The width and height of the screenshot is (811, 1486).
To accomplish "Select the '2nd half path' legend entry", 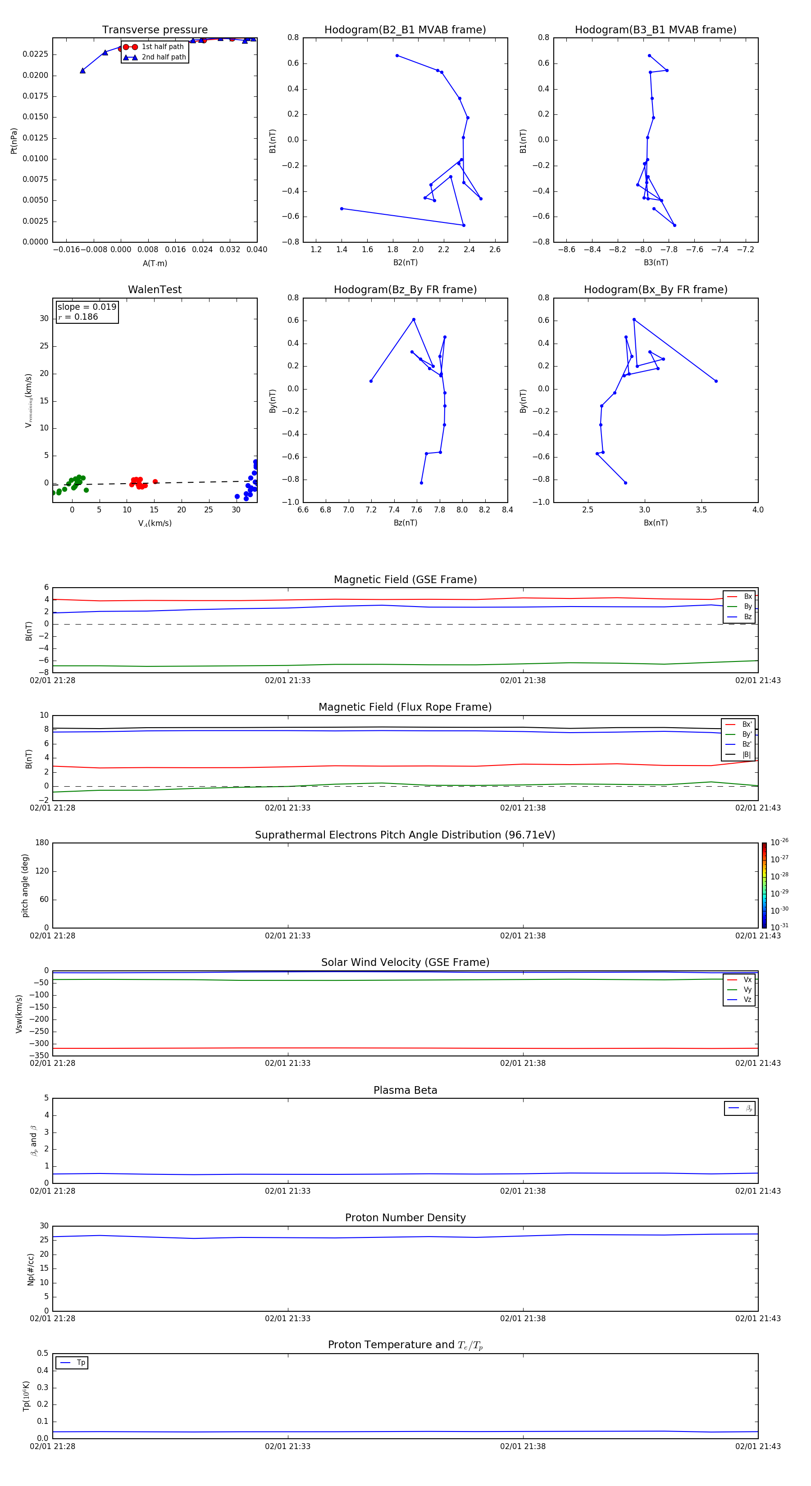I will [x=154, y=57].
